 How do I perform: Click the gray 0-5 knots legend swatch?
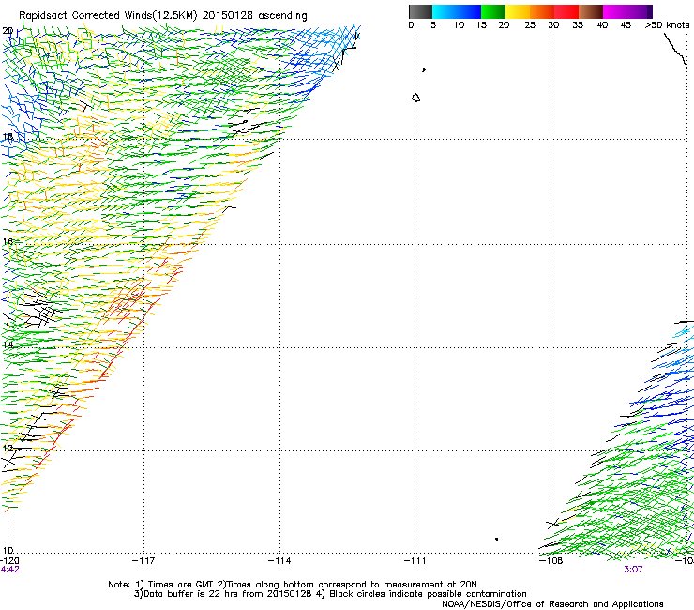coord(420,11)
